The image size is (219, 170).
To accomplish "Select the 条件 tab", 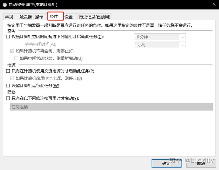I will coord(55,16).
